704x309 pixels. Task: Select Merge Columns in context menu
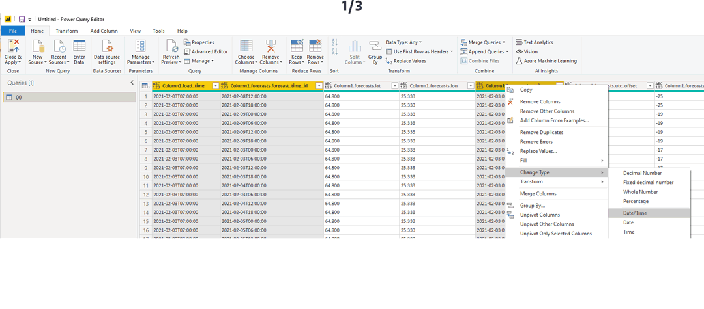557,193
